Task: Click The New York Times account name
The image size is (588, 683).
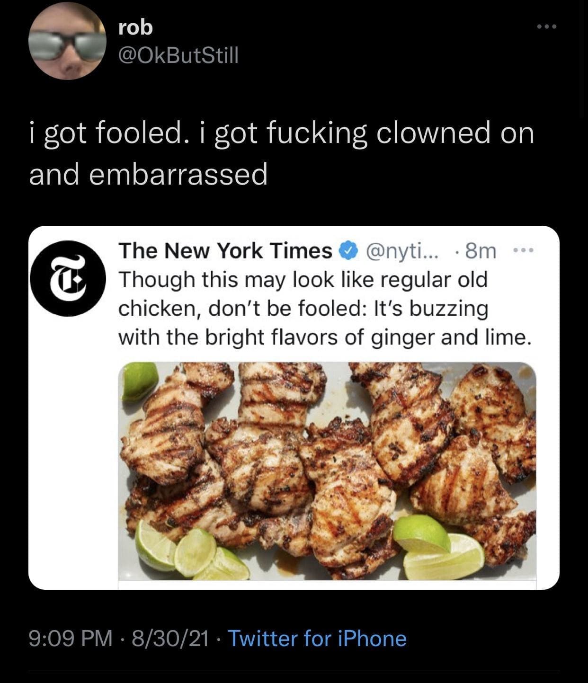Action: click(x=225, y=251)
